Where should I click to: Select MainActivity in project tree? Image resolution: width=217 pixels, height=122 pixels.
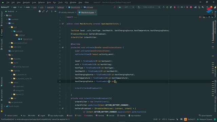pos(27,39)
